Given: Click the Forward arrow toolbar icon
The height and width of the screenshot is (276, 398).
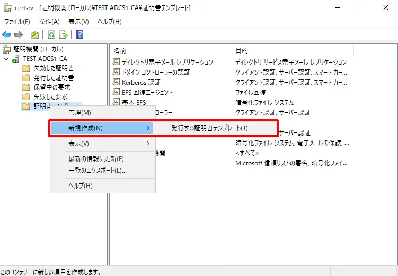Looking at the screenshot, I should (19, 34).
